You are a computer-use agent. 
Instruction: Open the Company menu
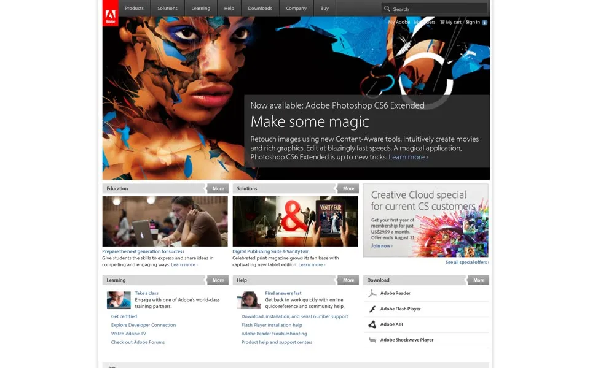[296, 8]
